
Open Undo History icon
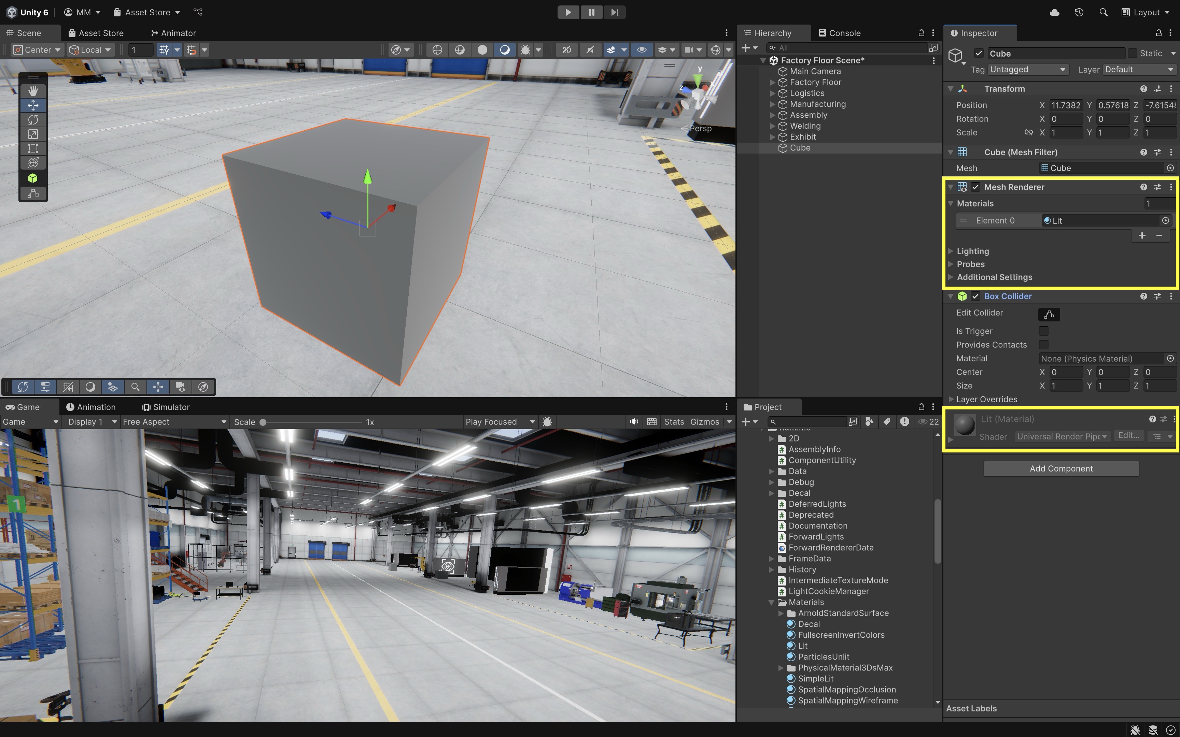1079,12
